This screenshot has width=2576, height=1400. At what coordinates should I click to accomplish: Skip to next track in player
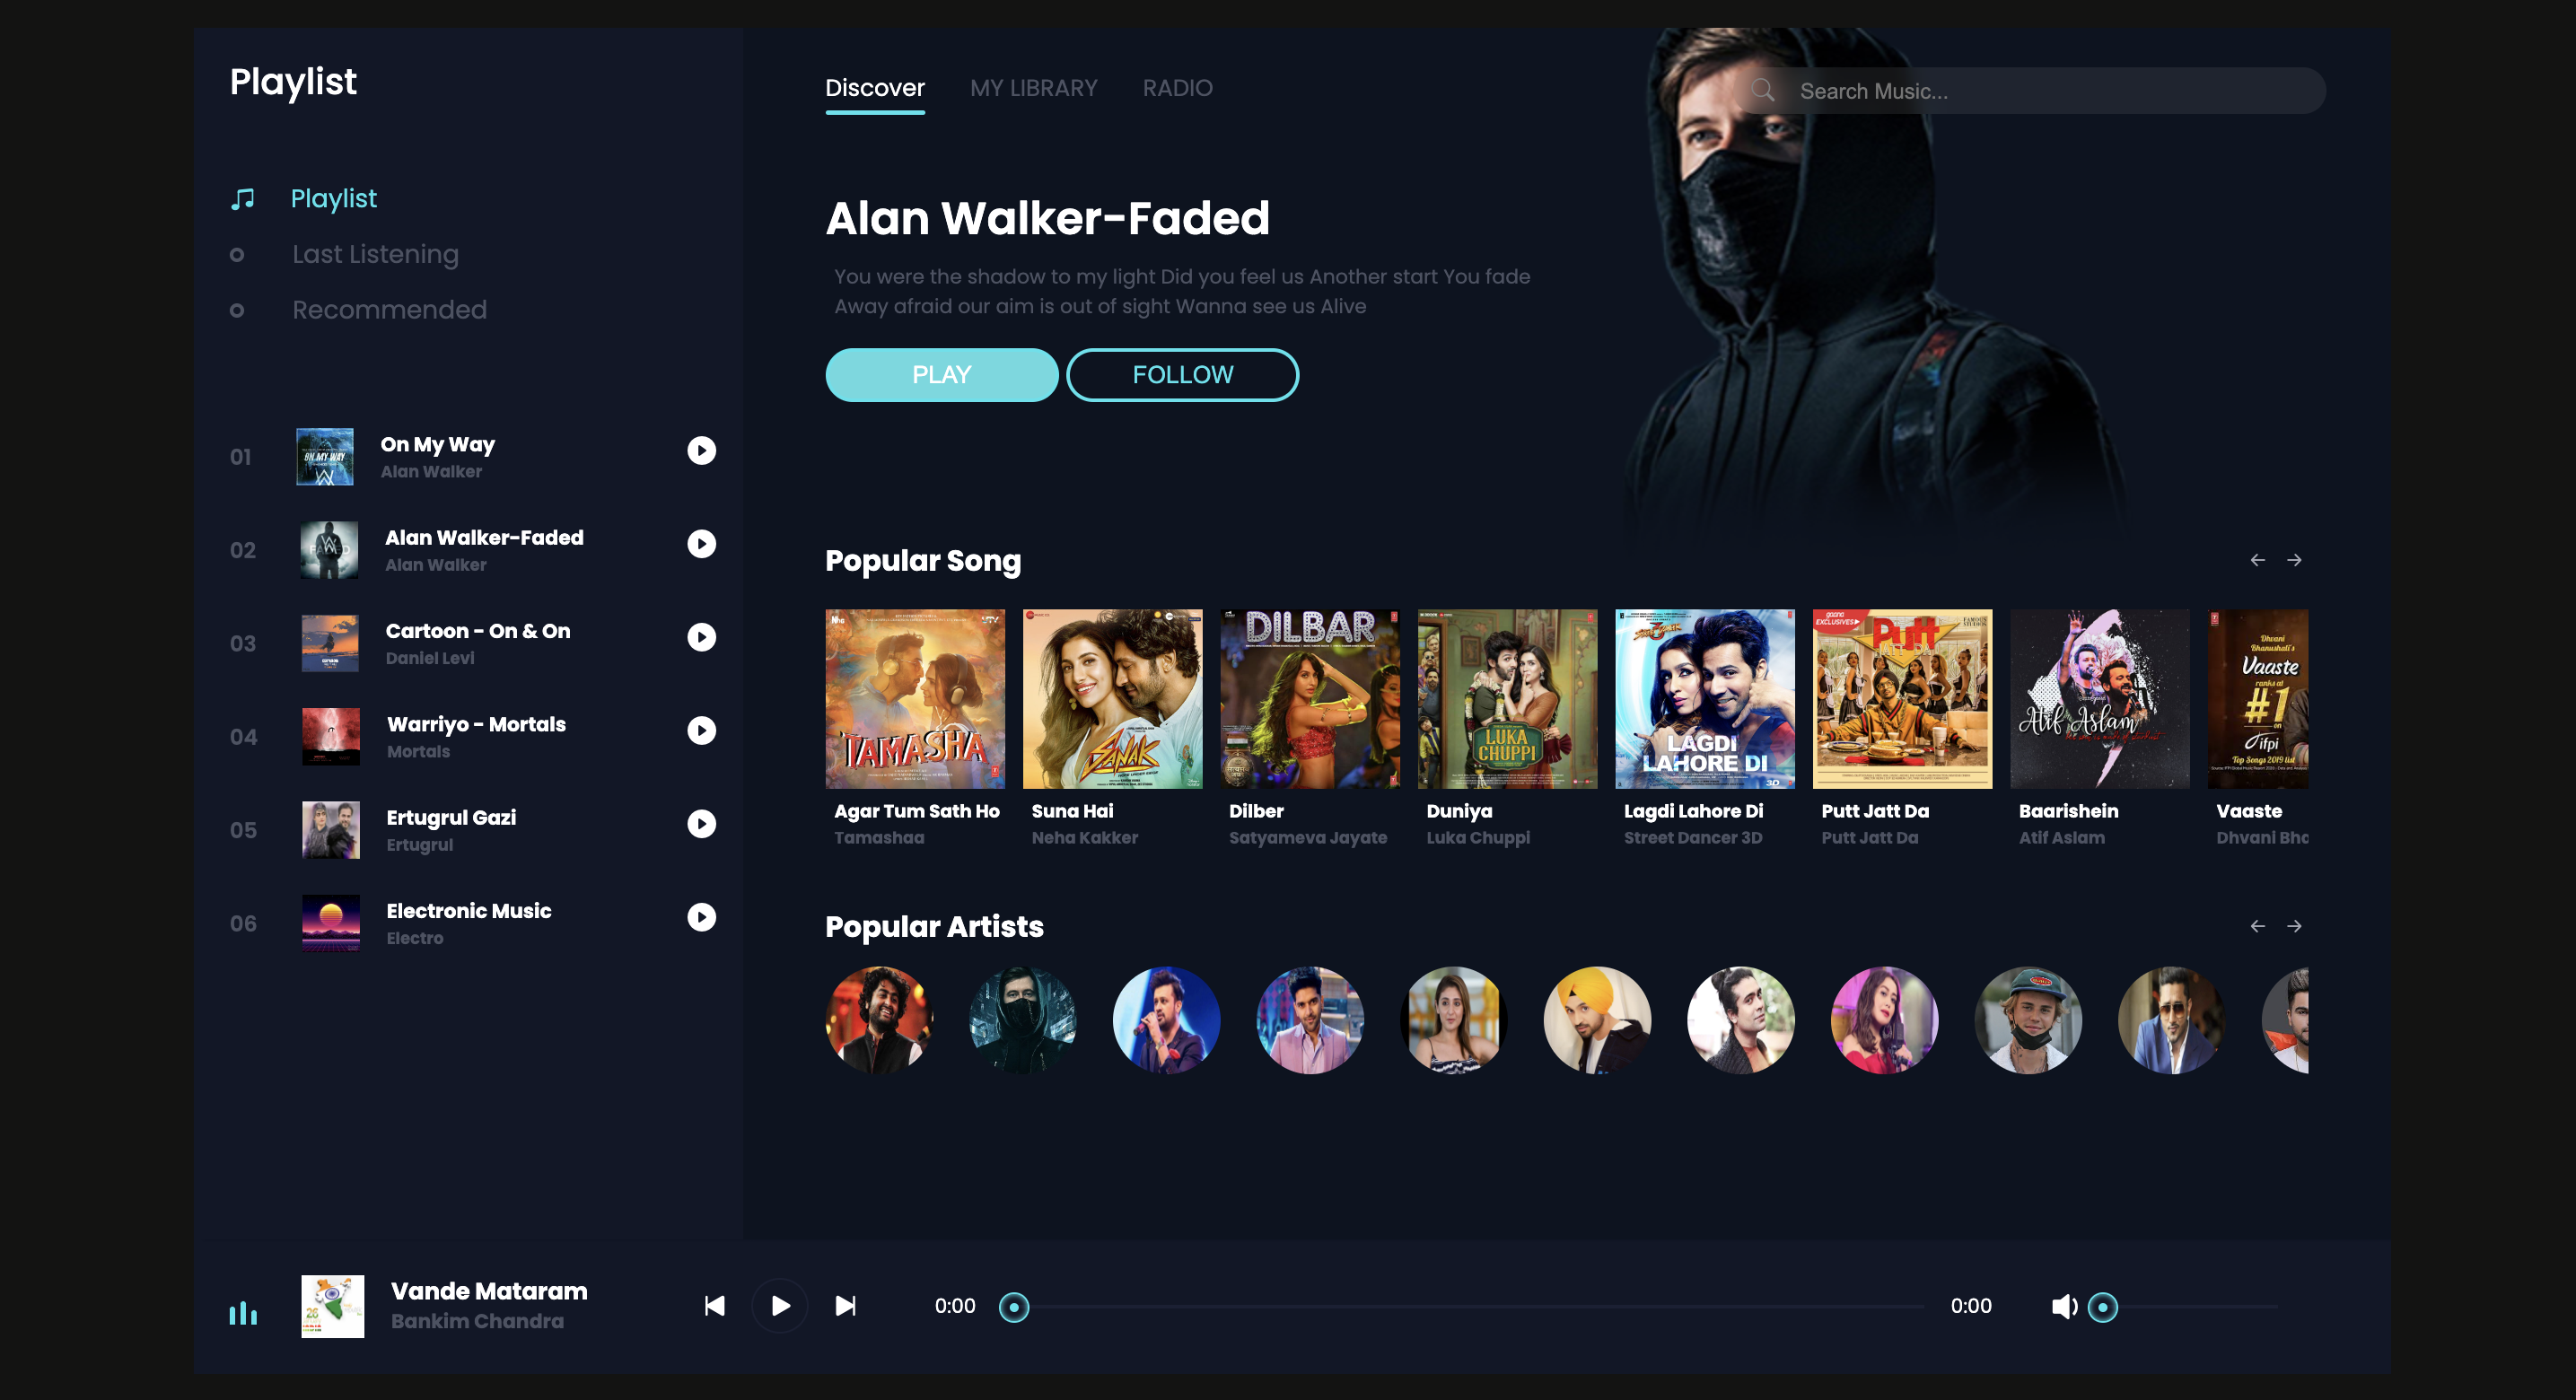pos(846,1306)
